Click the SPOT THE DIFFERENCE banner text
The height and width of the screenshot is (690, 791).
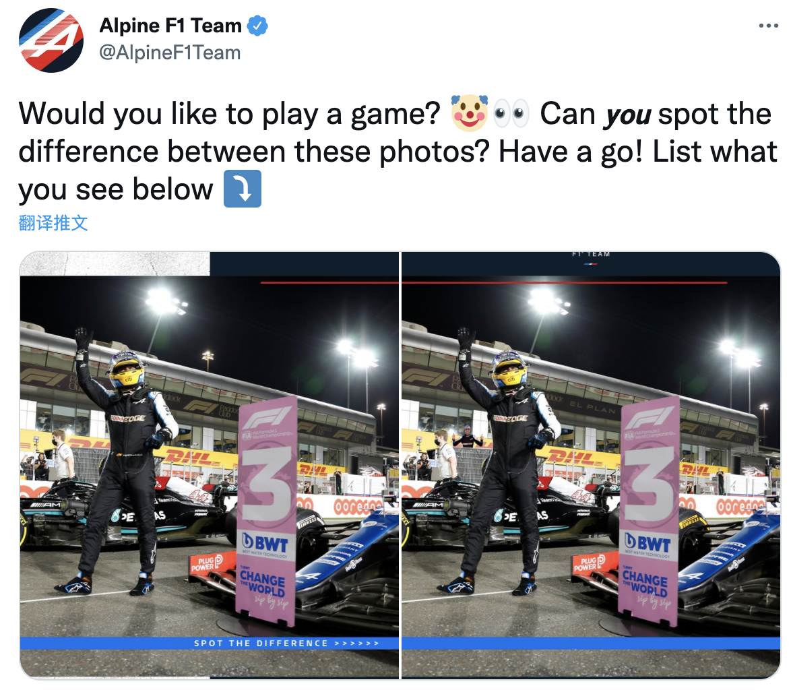[286, 643]
